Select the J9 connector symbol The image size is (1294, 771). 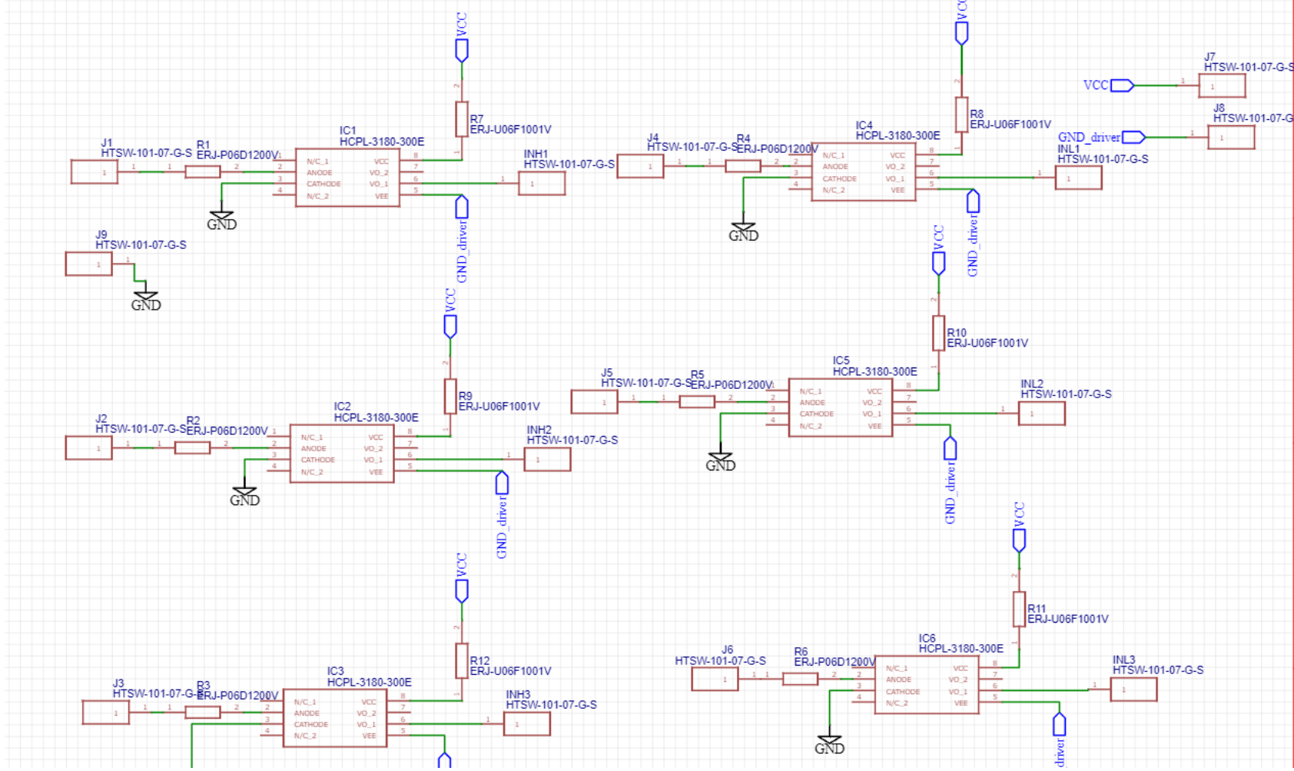point(89,264)
